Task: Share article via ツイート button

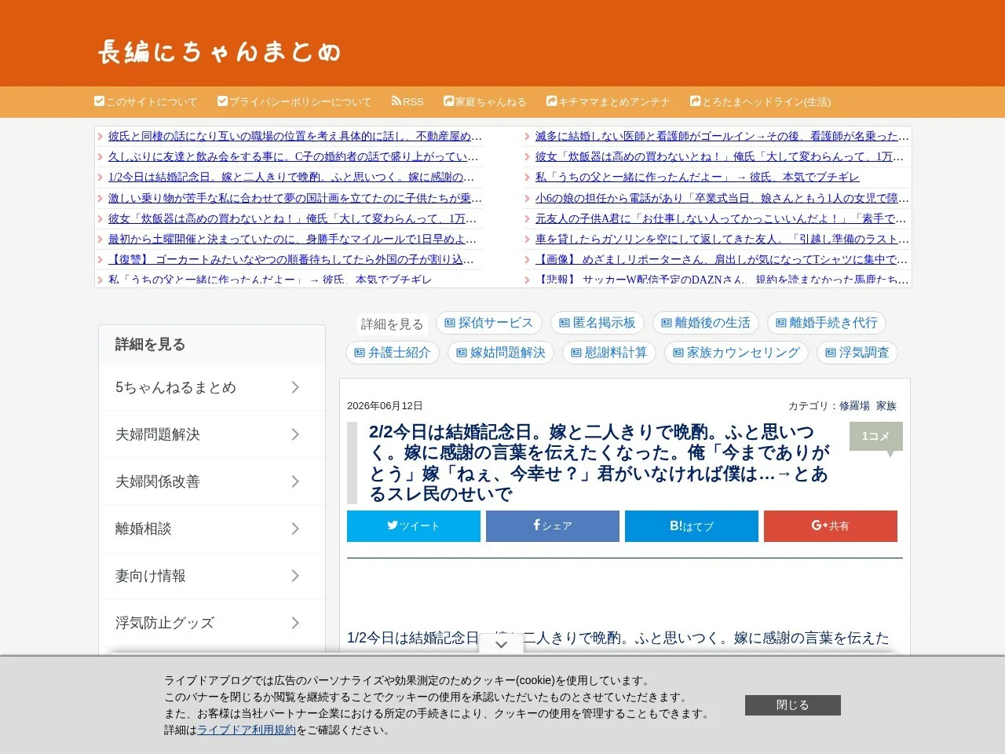Action: pyautogui.click(x=414, y=526)
